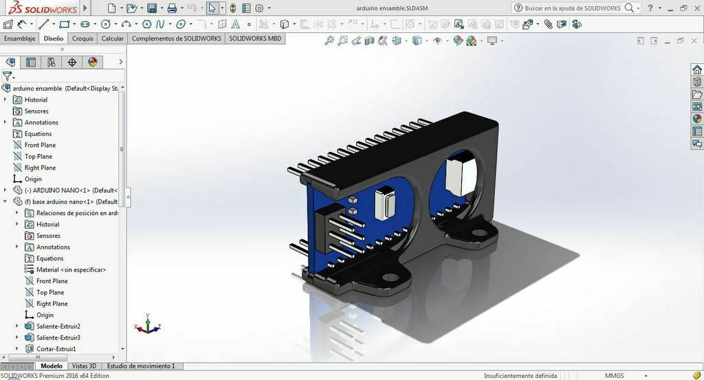The width and height of the screenshot is (704, 380).
Task: Select the Spline sketch tool
Action: pyautogui.click(x=160, y=24)
